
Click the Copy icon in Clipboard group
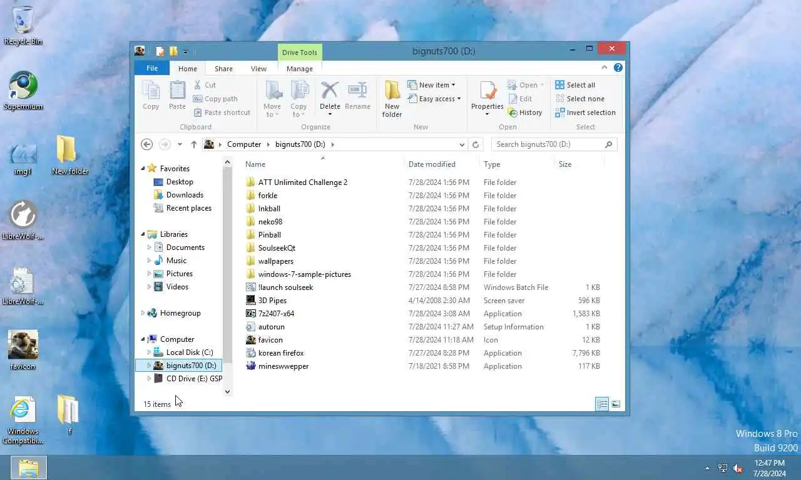pos(151,96)
